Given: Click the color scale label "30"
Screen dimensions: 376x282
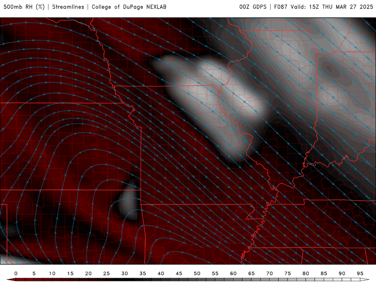Looking at the screenshot, I should (x=125, y=274).
